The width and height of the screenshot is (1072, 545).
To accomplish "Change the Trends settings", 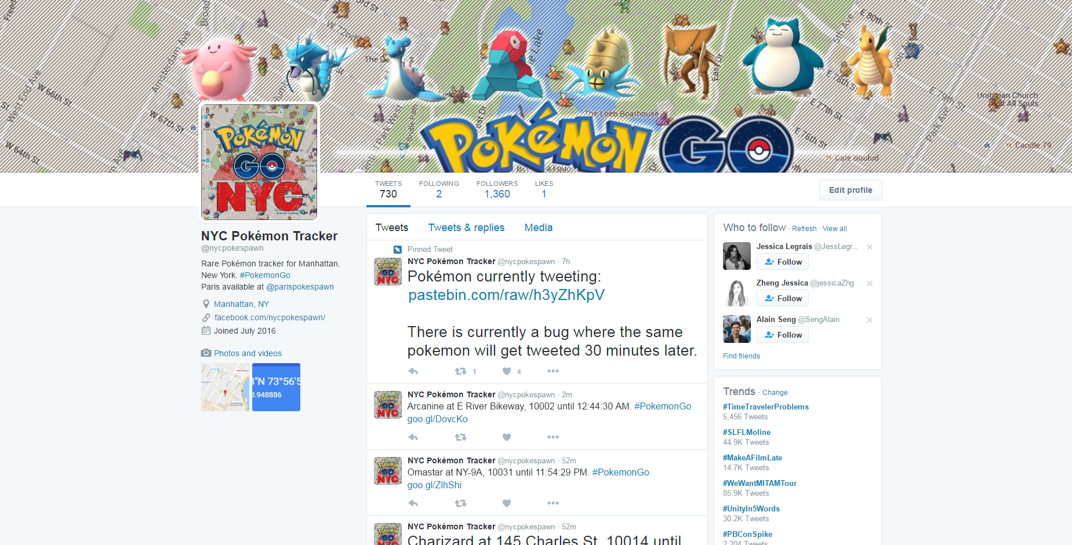I will [775, 393].
